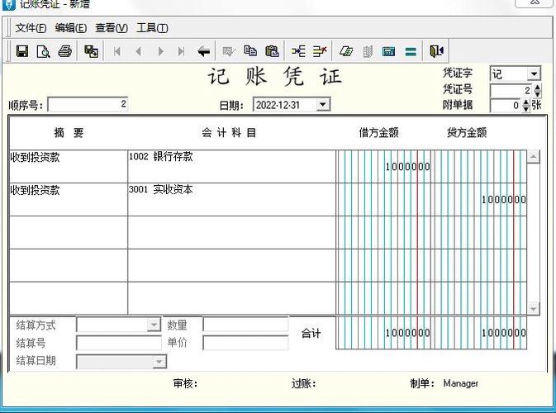The width and height of the screenshot is (556, 413).
Task: Click the grayed-out audit check toolbar icon
Action: [228, 52]
